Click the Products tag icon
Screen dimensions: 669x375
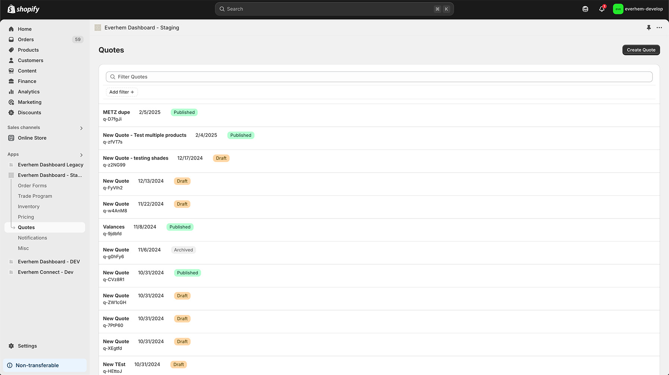[11, 50]
